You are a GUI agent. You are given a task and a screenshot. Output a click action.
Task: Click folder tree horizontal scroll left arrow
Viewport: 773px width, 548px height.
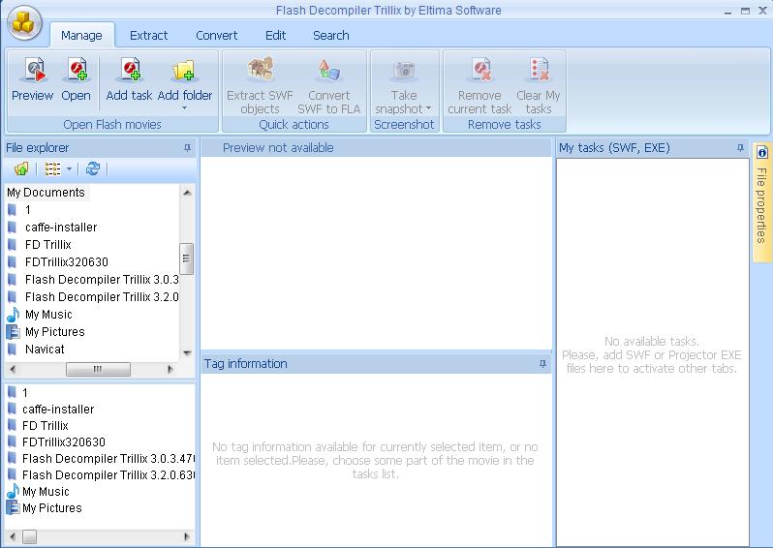click(13, 369)
